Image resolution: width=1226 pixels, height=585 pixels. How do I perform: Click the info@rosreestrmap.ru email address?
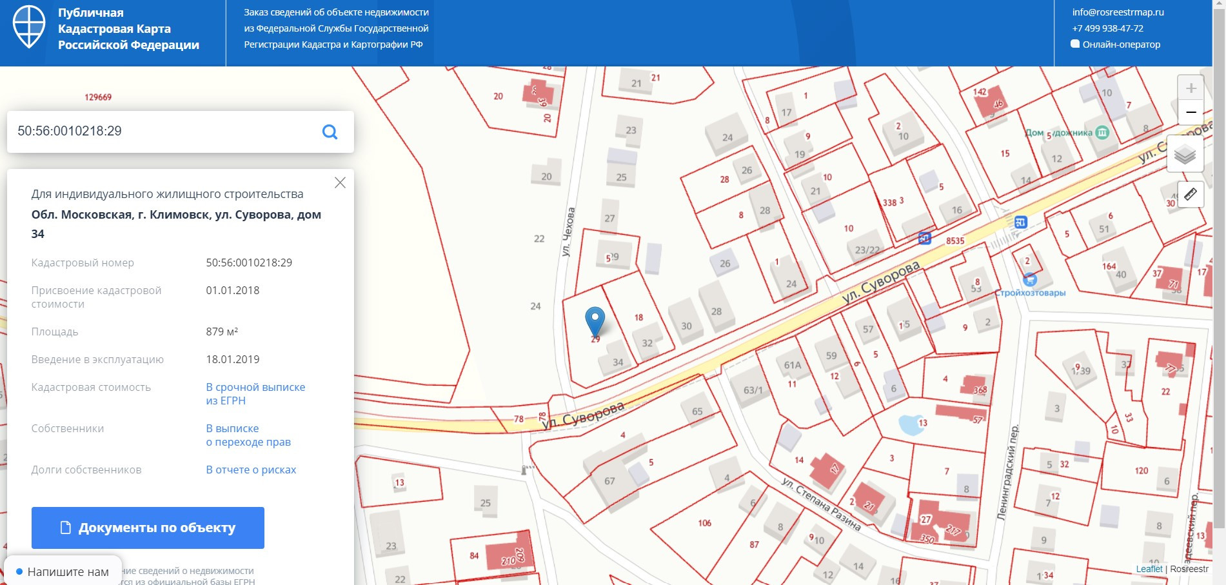tap(1118, 12)
